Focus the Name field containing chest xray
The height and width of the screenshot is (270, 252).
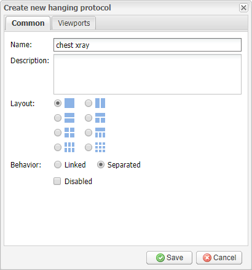pyautogui.click(x=148, y=45)
